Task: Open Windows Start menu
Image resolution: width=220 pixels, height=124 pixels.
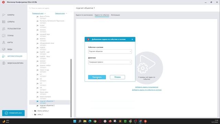Action: tap(75, 121)
